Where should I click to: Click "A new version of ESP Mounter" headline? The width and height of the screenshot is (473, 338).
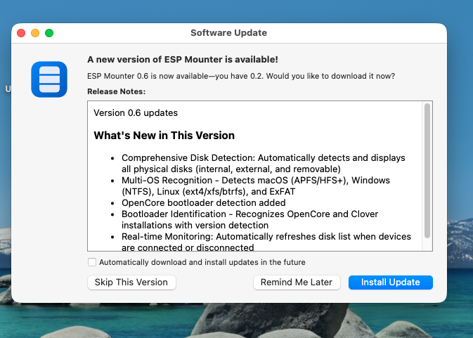[x=183, y=60]
